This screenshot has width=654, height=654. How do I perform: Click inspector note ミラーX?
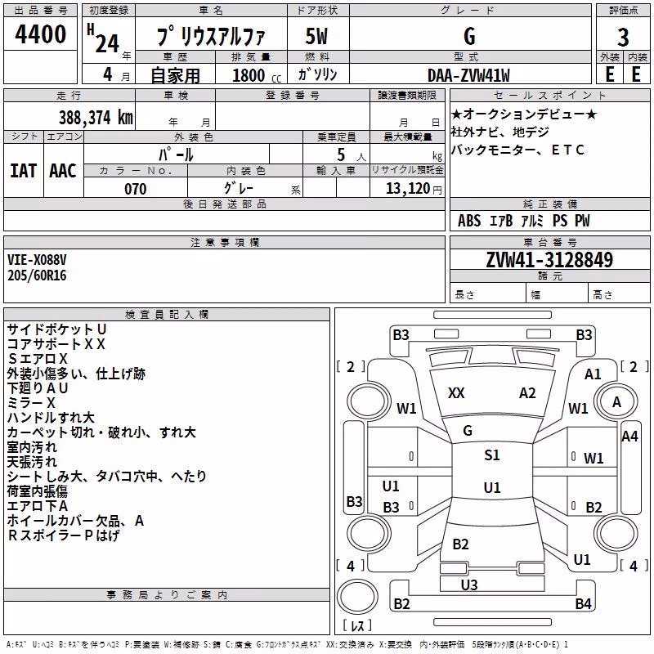click(31, 402)
